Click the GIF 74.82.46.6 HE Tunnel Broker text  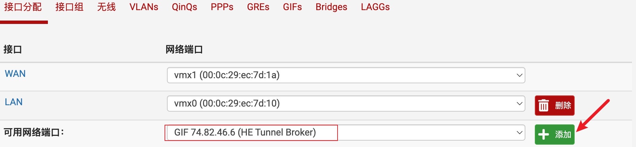tap(245, 133)
